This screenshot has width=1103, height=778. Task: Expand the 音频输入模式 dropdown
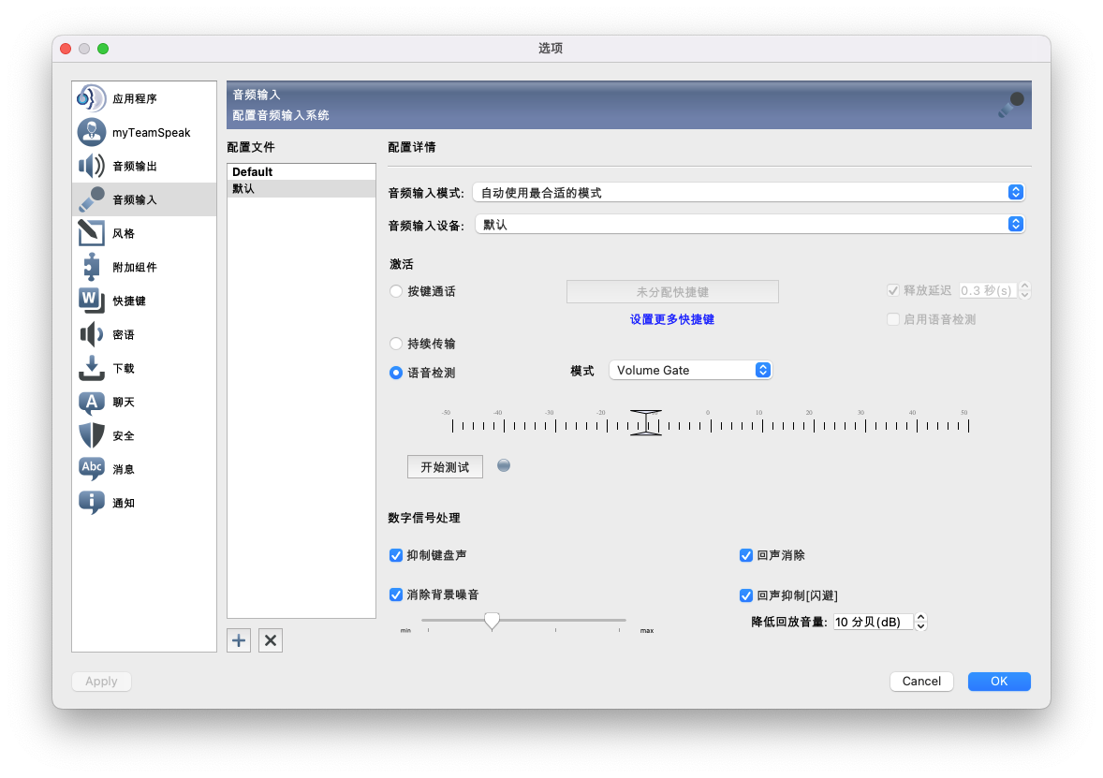(x=748, y=192)
